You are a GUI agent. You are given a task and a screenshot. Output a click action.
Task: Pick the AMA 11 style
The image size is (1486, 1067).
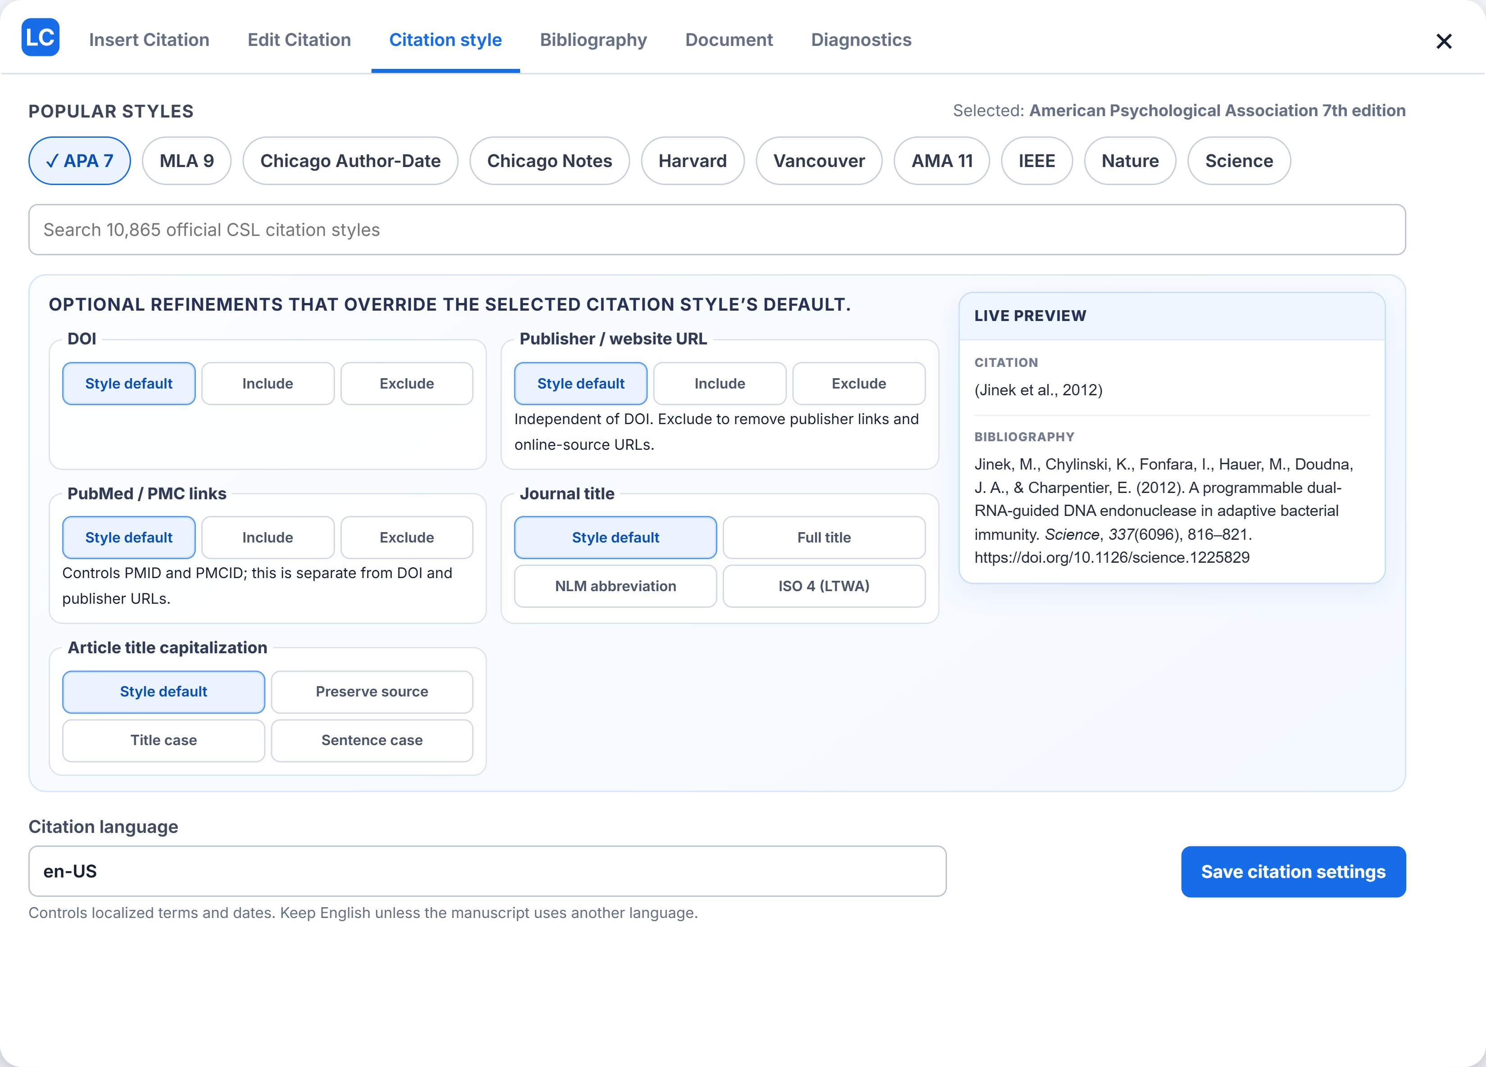942,160
